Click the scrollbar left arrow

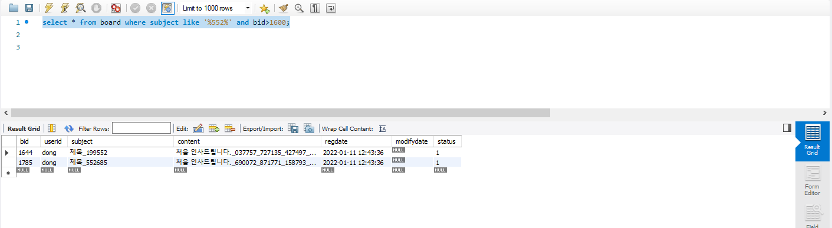pos(6,113)
